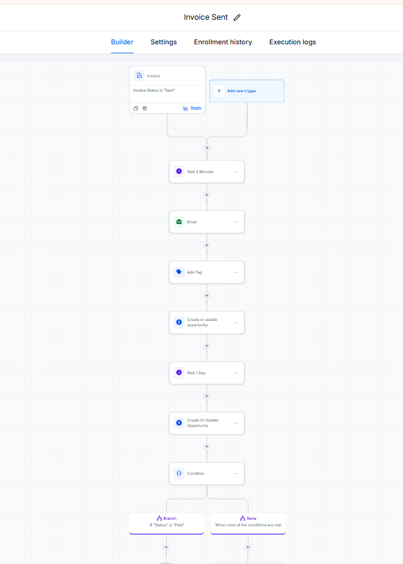Viewport: 403px width, 564px height.
Task: Select the Email step envelope icon
Action: [x=179, y=222]
